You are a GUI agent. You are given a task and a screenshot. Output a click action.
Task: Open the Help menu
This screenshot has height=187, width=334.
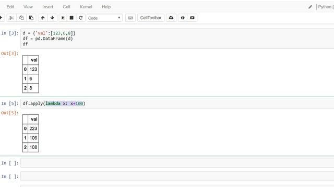click(106, 7)
